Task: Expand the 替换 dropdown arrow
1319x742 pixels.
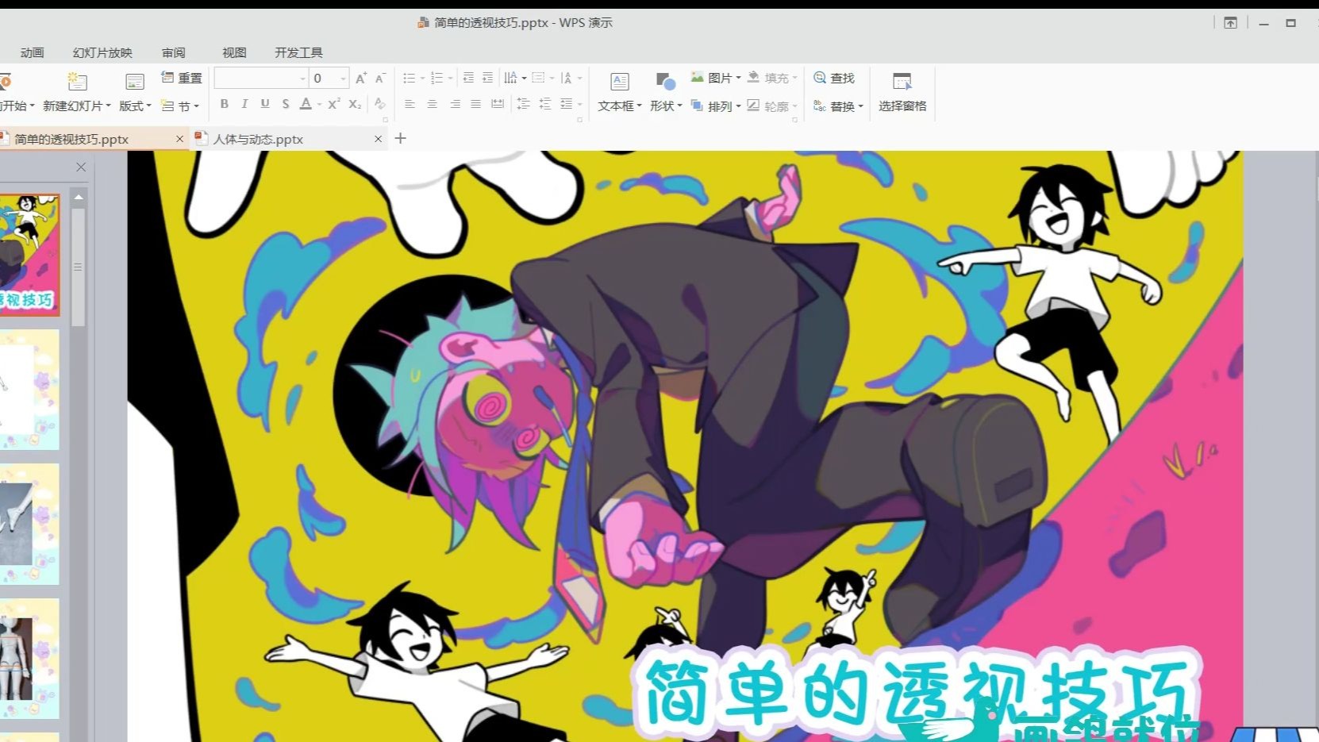Action: [860, 106]
